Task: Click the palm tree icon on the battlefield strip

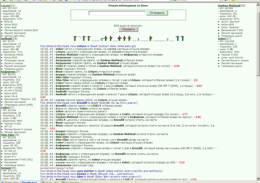Action: [102, 39]
